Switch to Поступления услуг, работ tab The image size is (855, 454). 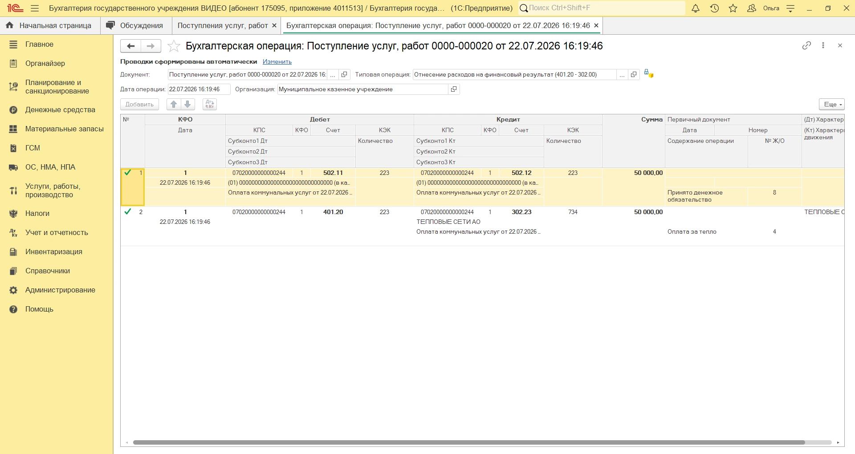(x=223, y=26)
